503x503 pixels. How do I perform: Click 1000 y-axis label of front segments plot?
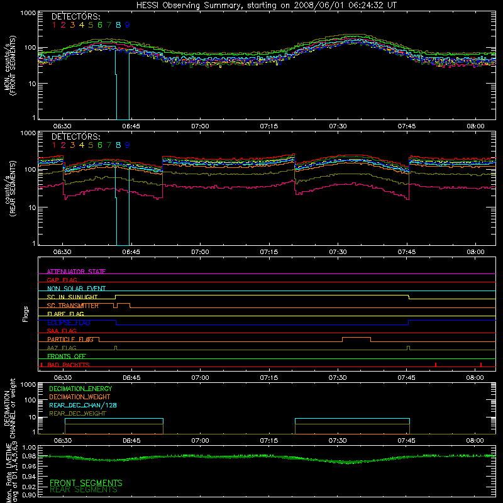(28, 13)
